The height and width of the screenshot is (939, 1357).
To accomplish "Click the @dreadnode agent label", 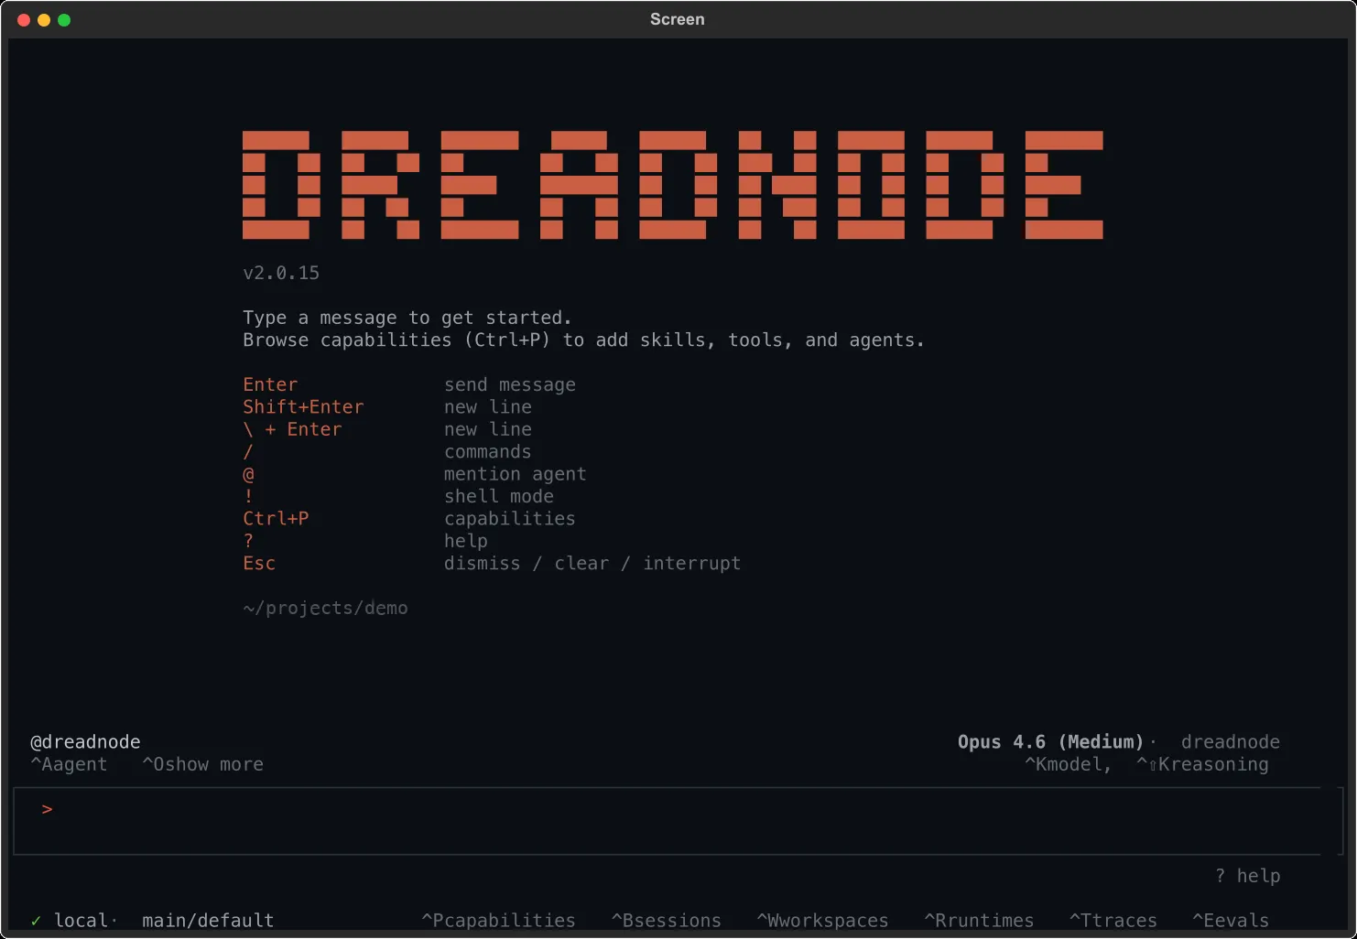I will [85, 742].
